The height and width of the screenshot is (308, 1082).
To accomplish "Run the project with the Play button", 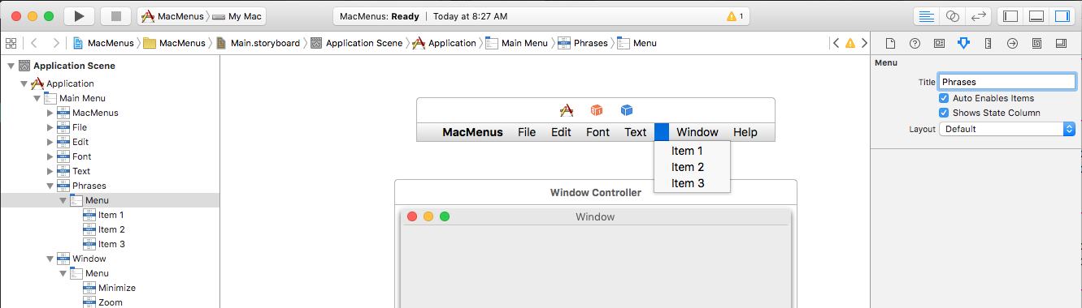I will click(79, 15).
